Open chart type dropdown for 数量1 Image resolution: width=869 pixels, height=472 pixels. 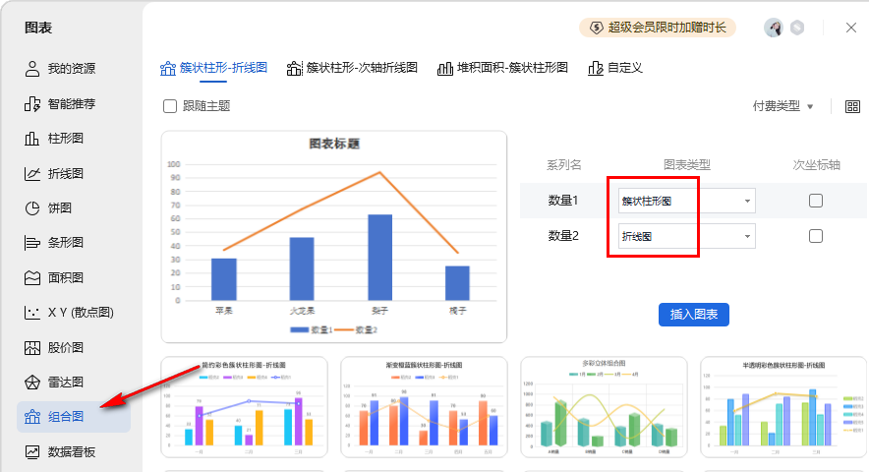(687, 201)
